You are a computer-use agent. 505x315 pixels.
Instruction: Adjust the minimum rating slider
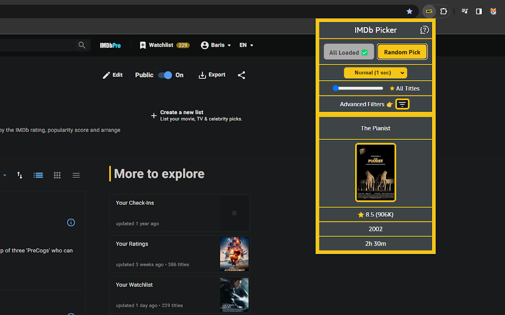pyautogui.click(x=358, y=88)
